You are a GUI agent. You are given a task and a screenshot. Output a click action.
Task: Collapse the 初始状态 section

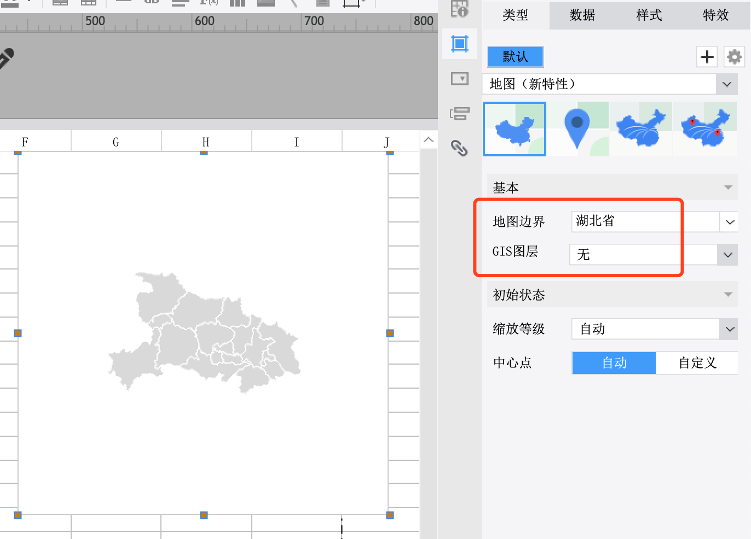(x=612, y=295)
